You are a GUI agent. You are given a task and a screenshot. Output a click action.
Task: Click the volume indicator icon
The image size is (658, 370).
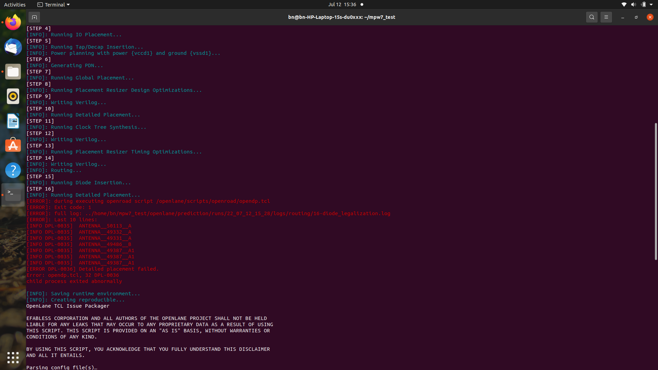(x=633, y=4)
